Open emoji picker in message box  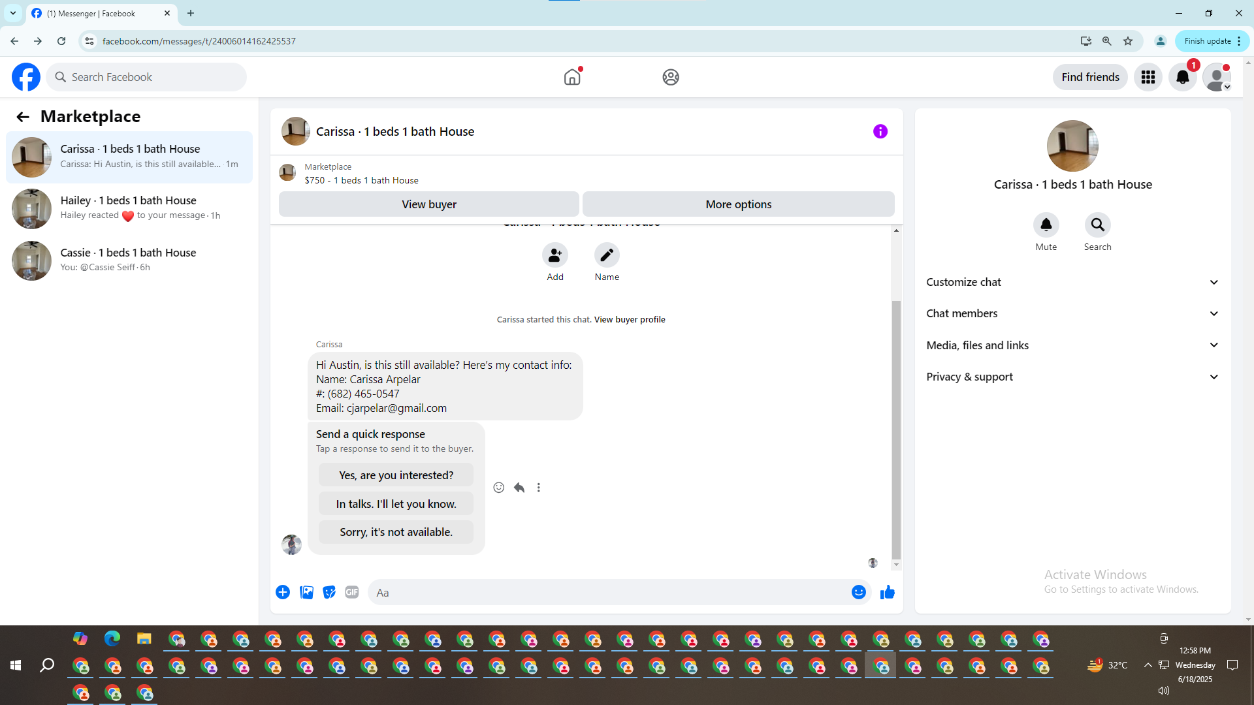858,592
